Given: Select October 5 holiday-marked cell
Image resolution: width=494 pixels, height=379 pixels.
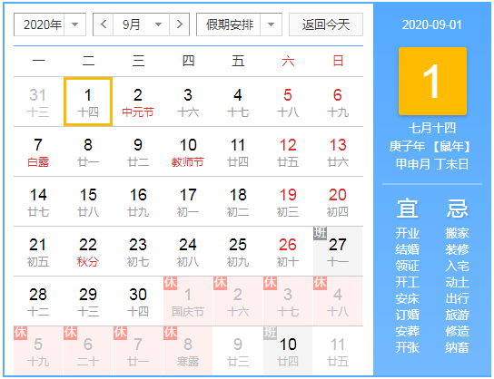Looking at the screenshot, I should point(38,351).
